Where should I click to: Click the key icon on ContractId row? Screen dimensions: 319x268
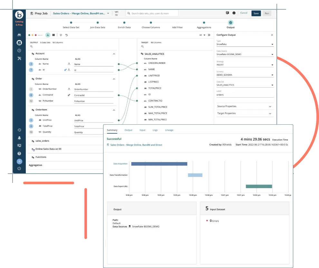(69, 95)
